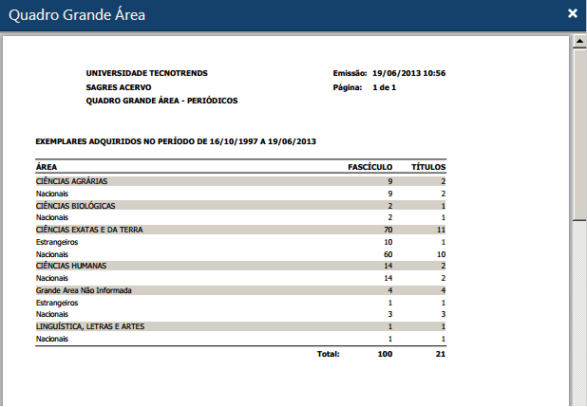The height and width of the screenshot is (407, 587).
Task: Click the scrollbar track below the thumb
Action: [x=578, y=313]
